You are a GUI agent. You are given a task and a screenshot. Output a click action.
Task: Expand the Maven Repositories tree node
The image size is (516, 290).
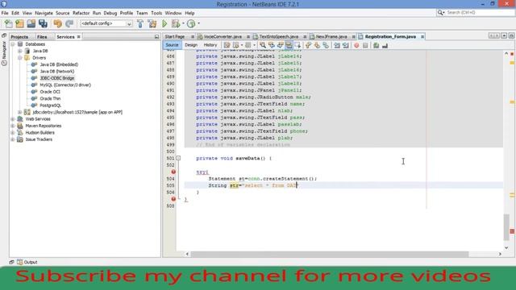(x=13, y=126)
